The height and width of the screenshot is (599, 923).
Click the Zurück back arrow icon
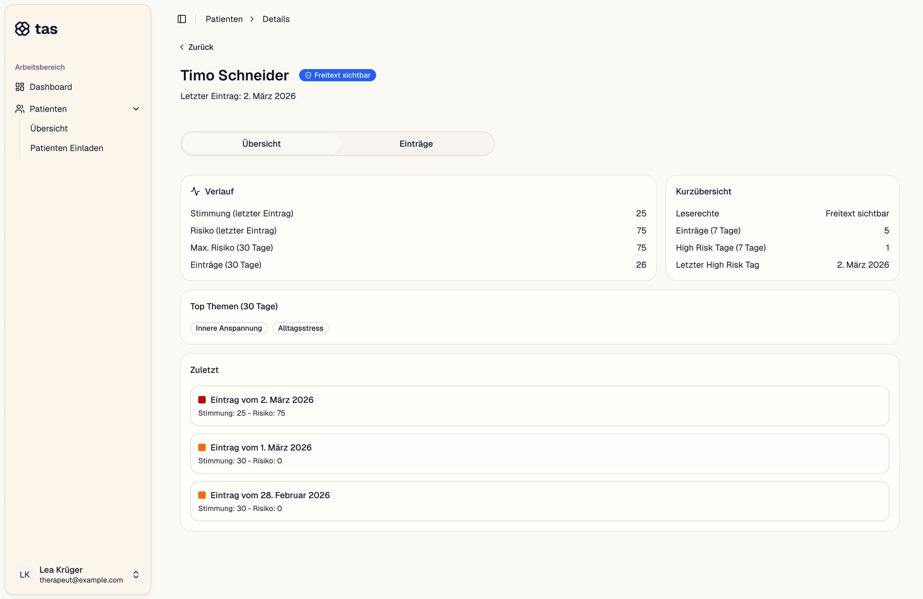click(182, 47)
